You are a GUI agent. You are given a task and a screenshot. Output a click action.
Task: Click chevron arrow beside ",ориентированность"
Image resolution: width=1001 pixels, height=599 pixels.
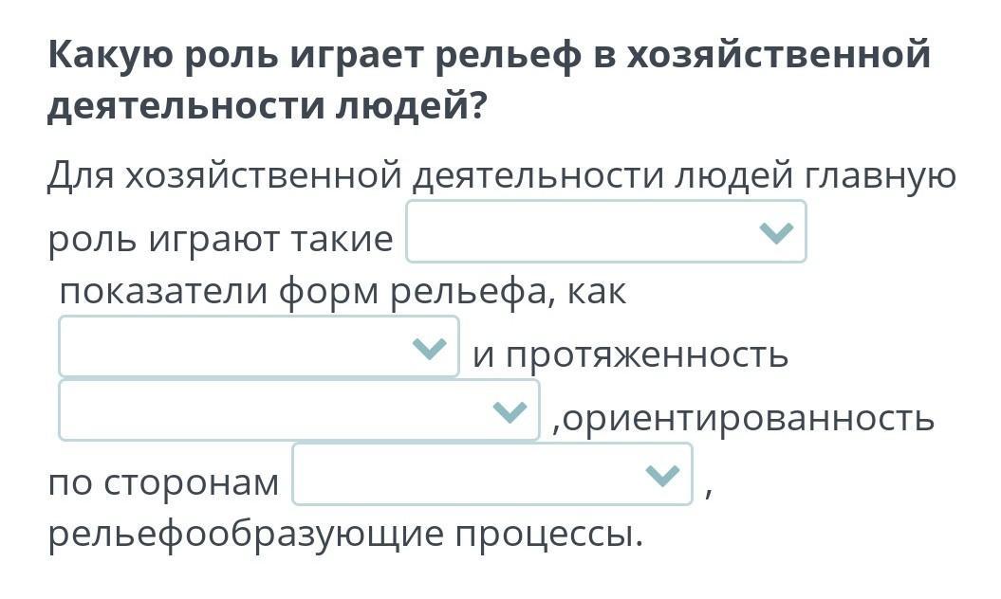click(510, 411)
